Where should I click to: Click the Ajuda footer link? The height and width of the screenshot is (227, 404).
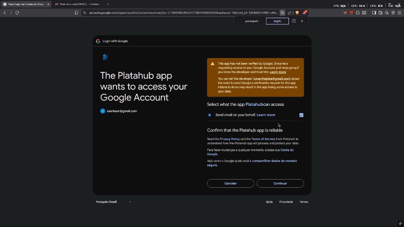tap(269, 202)
